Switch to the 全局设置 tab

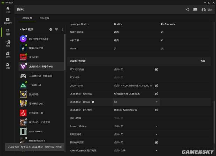coord(45,18)
